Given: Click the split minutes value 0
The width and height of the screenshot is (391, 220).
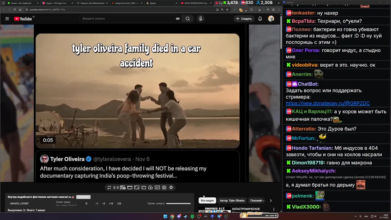Looking at the screenshot, I should click(86, 204).
